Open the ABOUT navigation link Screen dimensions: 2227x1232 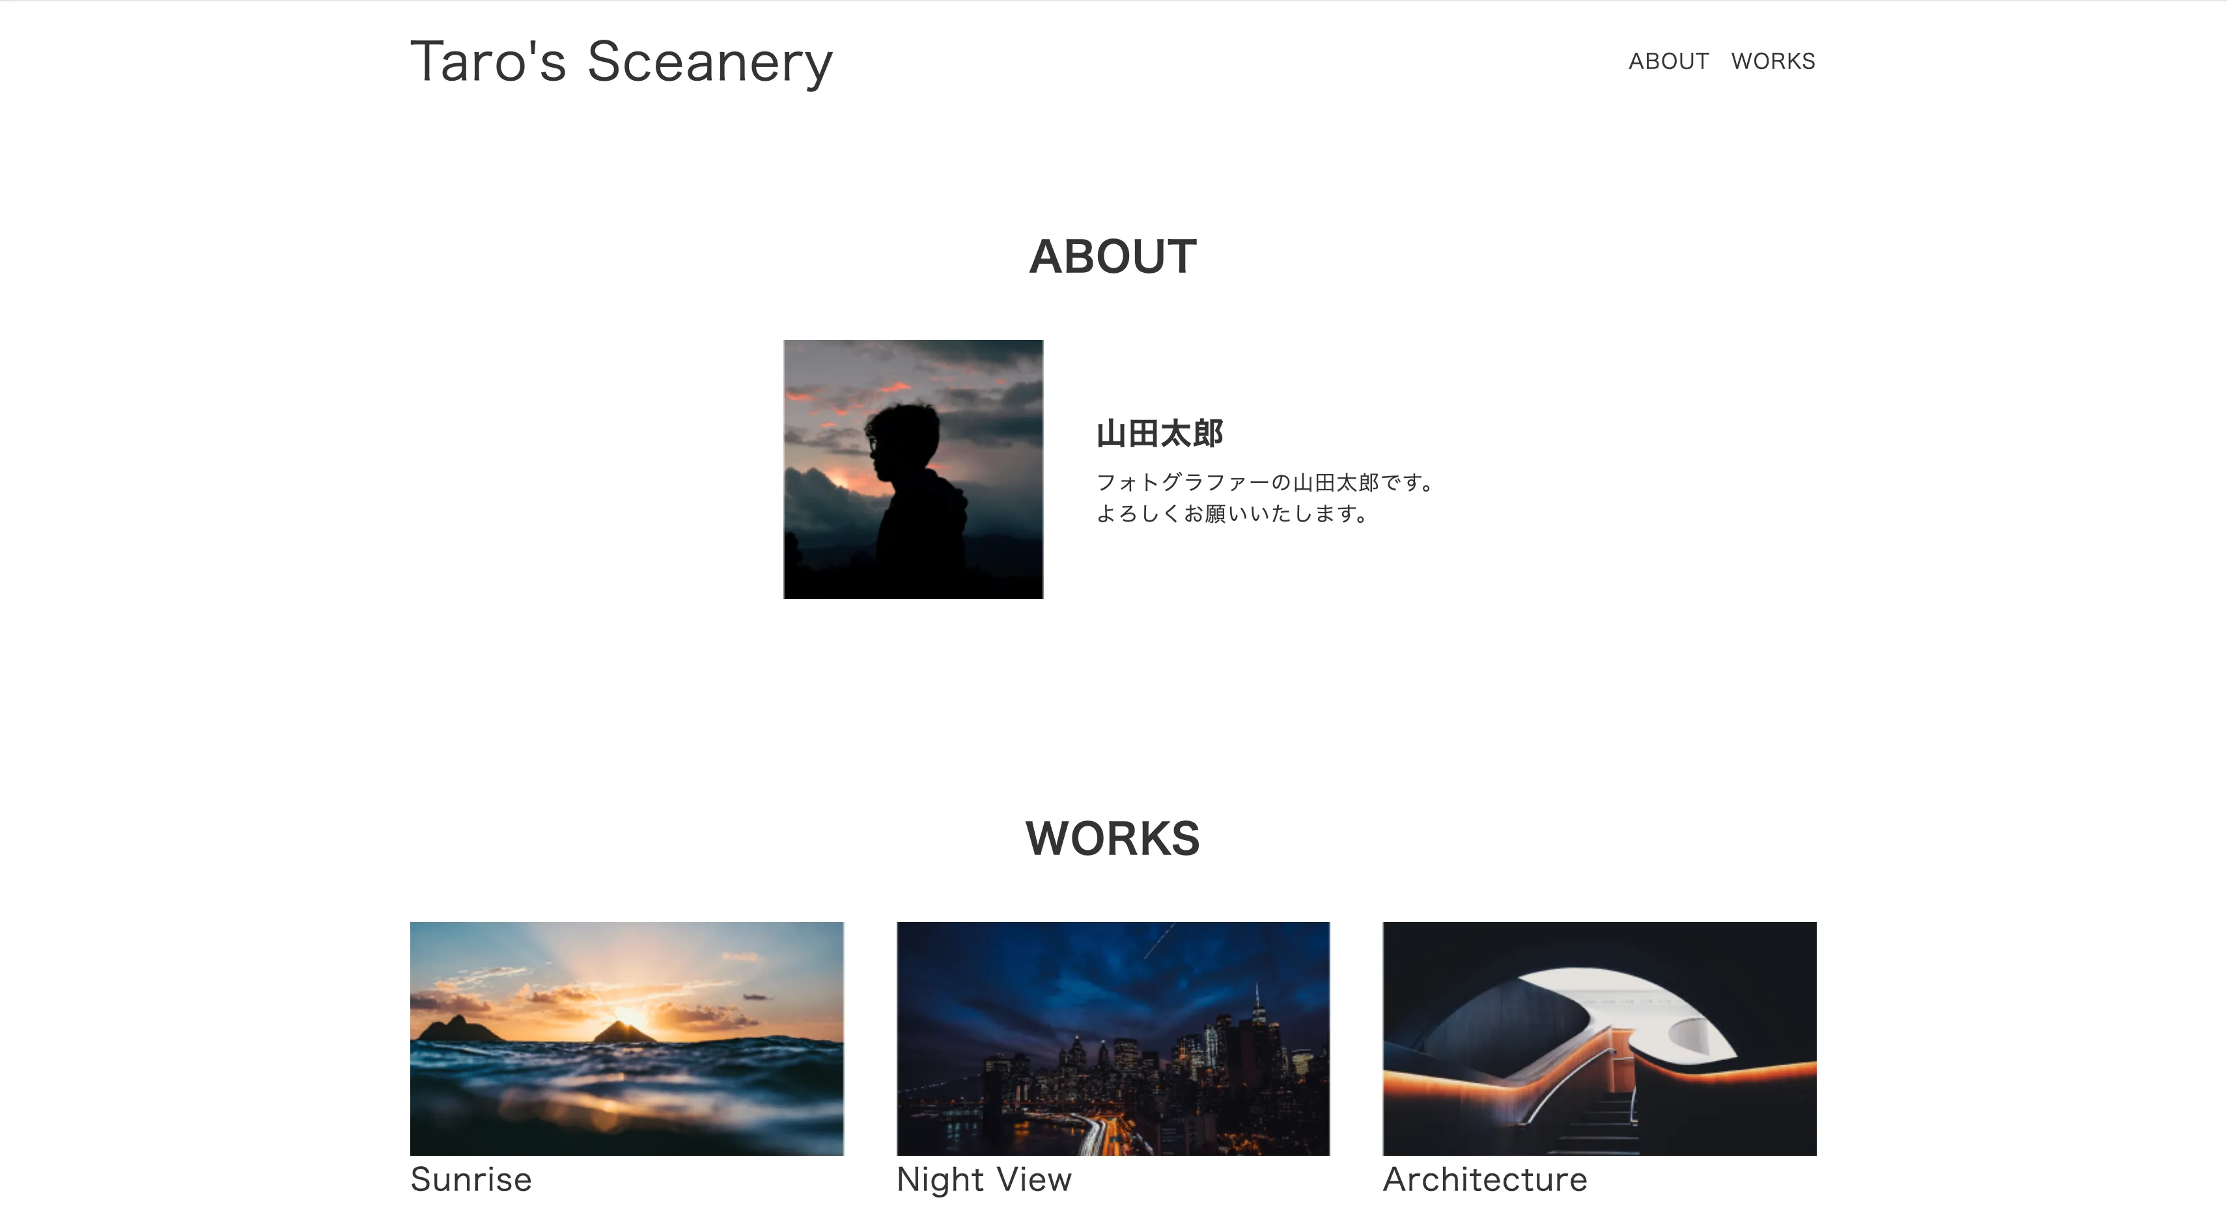[x=1668, y=61]
